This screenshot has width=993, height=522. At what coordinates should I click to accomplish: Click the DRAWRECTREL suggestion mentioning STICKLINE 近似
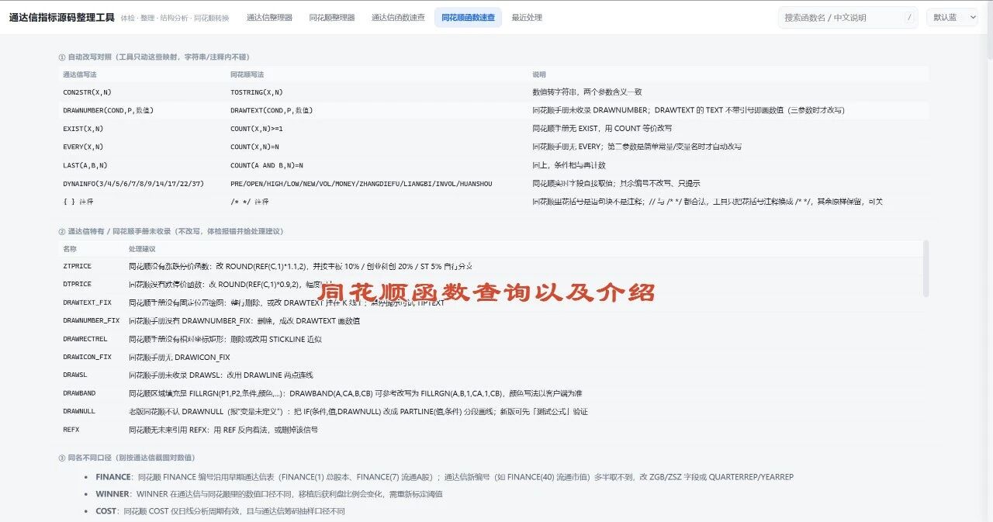(225, 339)
